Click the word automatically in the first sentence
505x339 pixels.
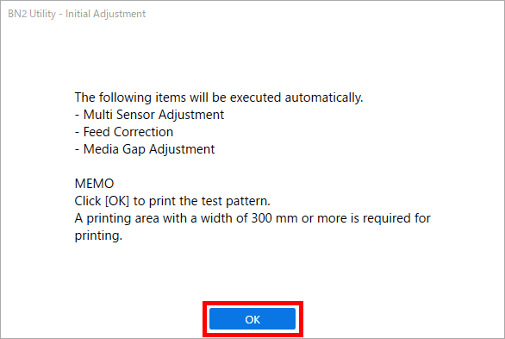[324, 97]
